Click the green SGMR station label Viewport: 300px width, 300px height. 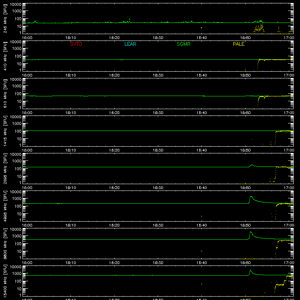tap(183, 44)
